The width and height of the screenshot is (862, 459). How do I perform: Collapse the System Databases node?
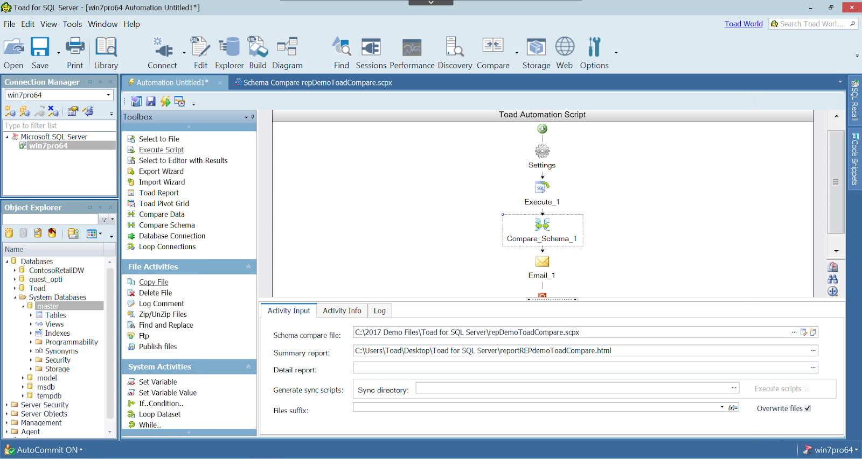click(x=15, y=297)
